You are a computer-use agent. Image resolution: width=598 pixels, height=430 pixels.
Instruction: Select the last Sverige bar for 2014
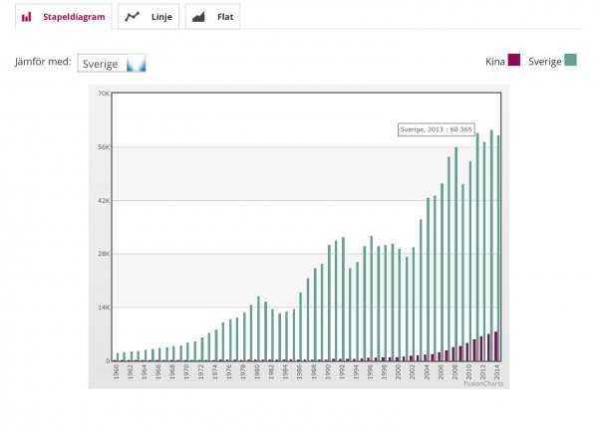(498, 249)
